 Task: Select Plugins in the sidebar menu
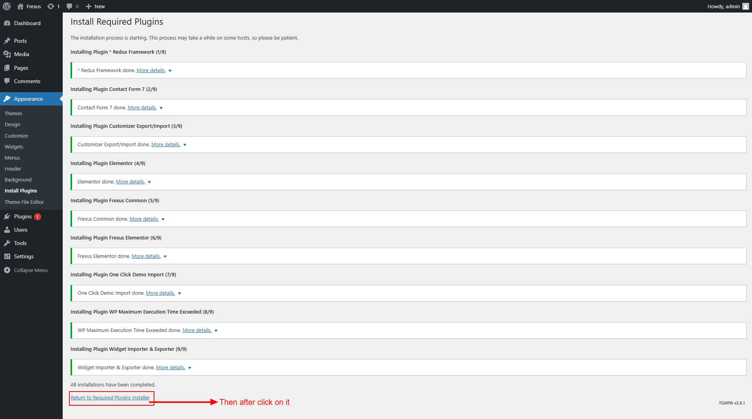point(23,216)
